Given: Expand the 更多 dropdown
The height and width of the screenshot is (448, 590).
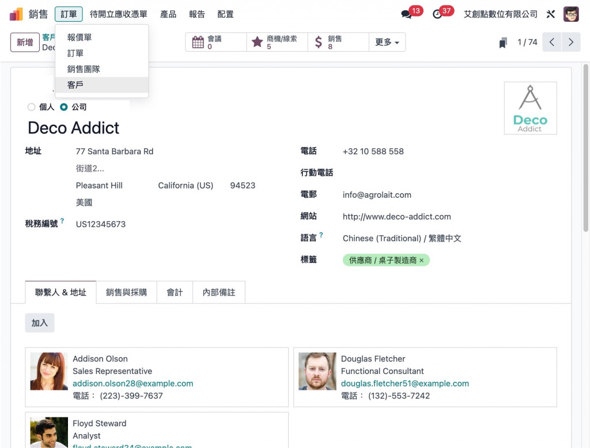Looking at the screenshot, I should pyautogui.click(x=387, y=42).
